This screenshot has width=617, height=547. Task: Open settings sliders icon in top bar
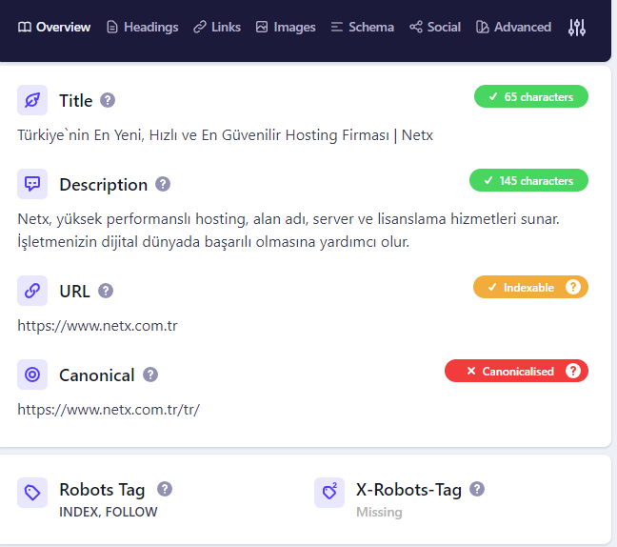click(577, 28)
